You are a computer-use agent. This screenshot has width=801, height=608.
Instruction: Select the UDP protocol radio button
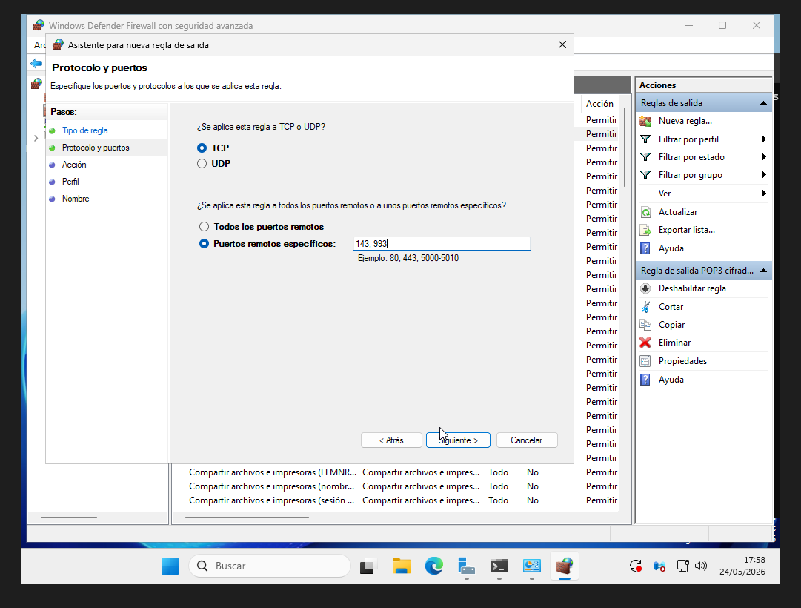click(x=202, y=164)
